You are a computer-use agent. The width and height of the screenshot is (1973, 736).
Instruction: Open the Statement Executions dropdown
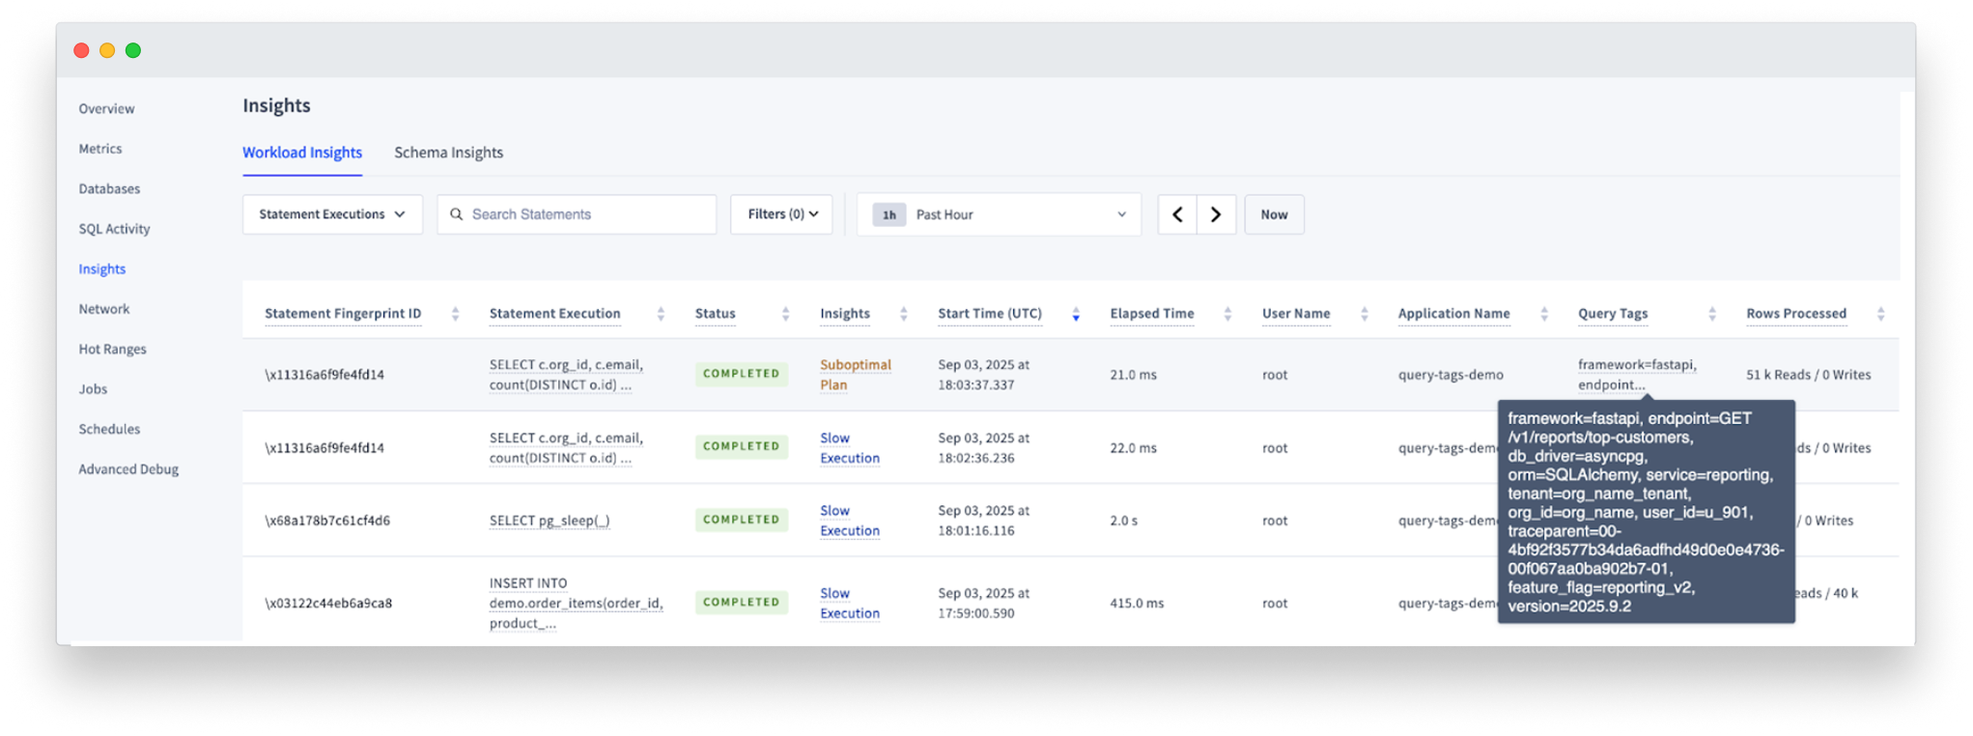click(332, 214)
